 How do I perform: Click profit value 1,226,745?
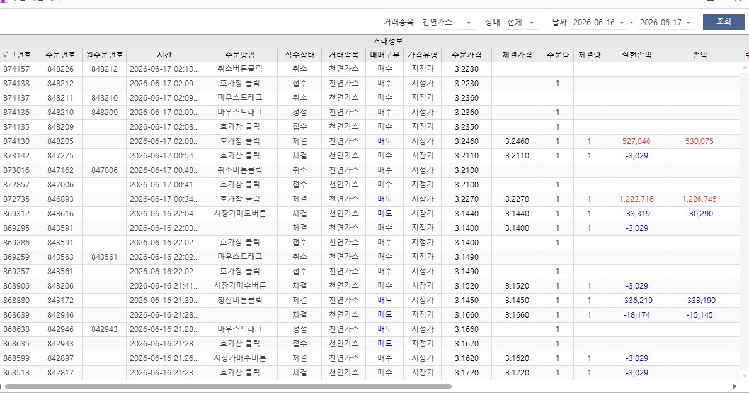pyautogui.click(x=699, y=199)
